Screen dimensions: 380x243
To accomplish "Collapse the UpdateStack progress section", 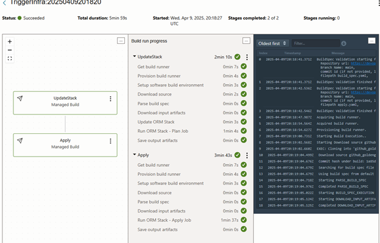I will click(135, 57).
